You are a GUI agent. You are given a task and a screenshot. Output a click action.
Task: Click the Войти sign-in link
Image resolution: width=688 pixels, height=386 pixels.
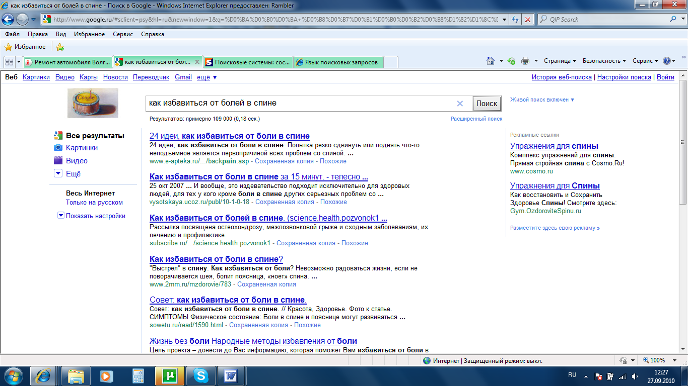pos(665,77)
